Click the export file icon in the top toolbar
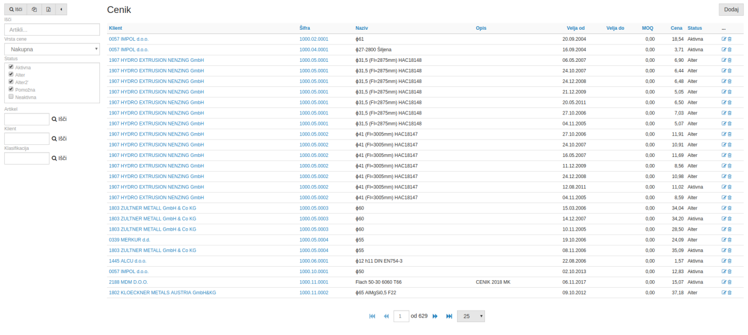 [x=49, y=10]
